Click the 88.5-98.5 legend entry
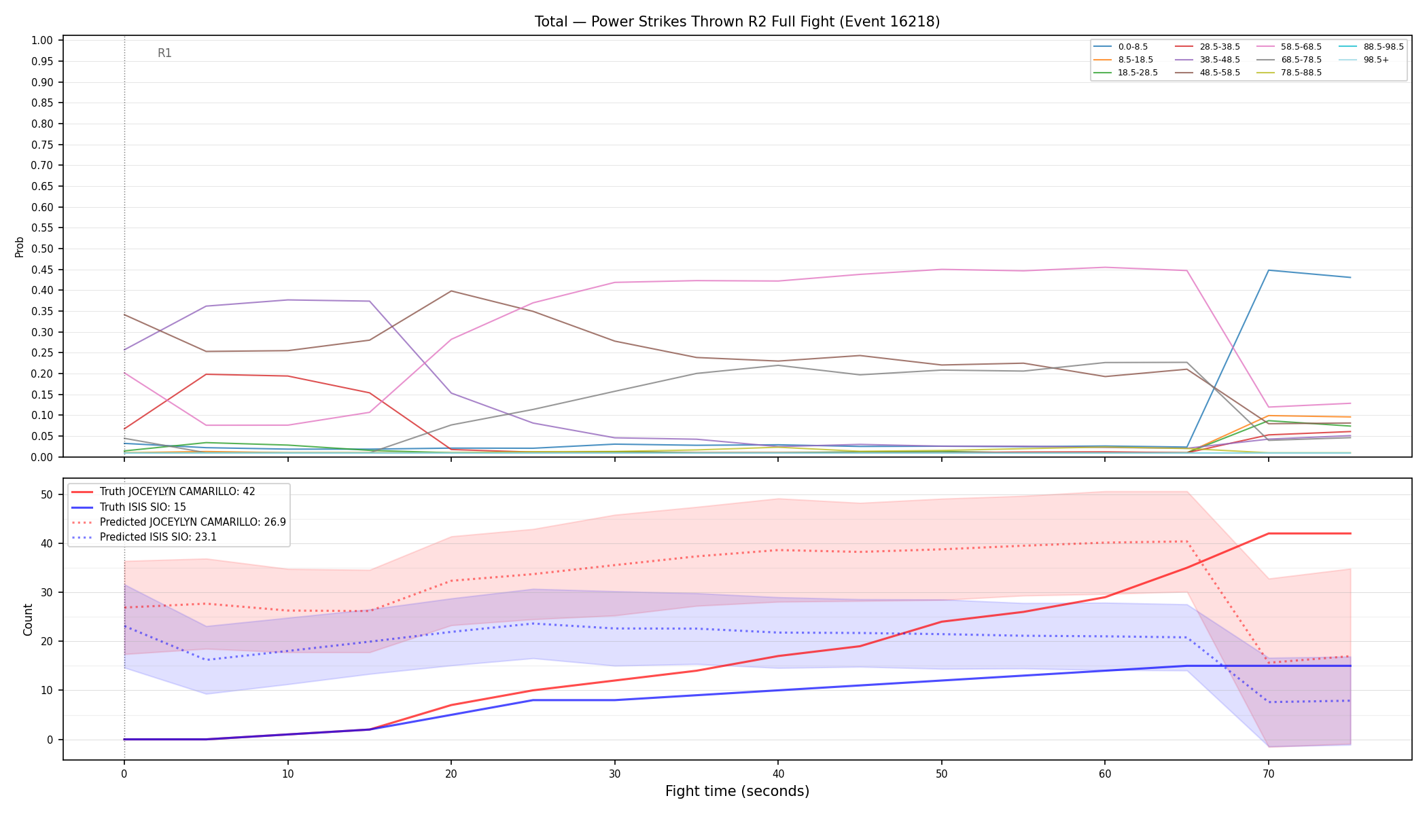The image size is (1427, 815). tap(1371, 47)
